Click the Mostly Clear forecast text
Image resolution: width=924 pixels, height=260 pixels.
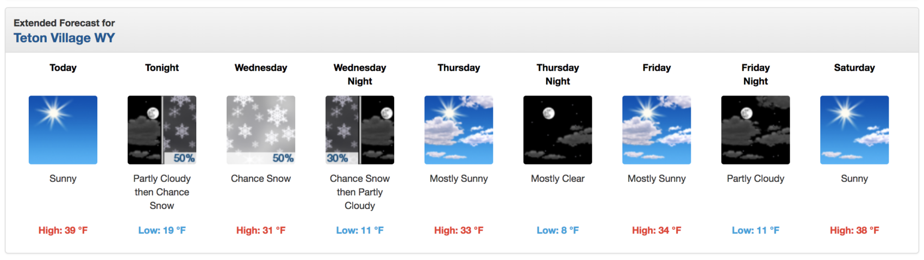(x=558, y=179)
